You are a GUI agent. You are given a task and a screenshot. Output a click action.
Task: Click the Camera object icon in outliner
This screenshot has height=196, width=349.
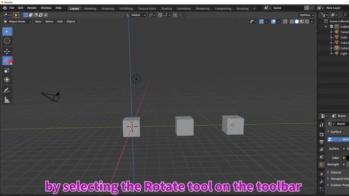(x=337, y=32)
